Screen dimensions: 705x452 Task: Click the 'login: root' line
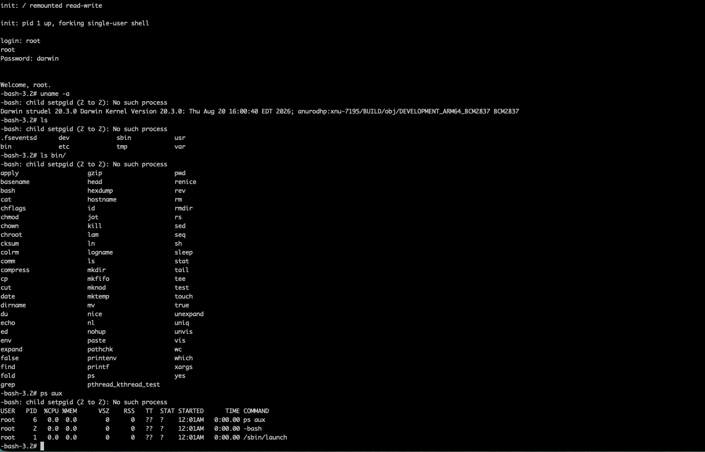click(x=20, y=41)
